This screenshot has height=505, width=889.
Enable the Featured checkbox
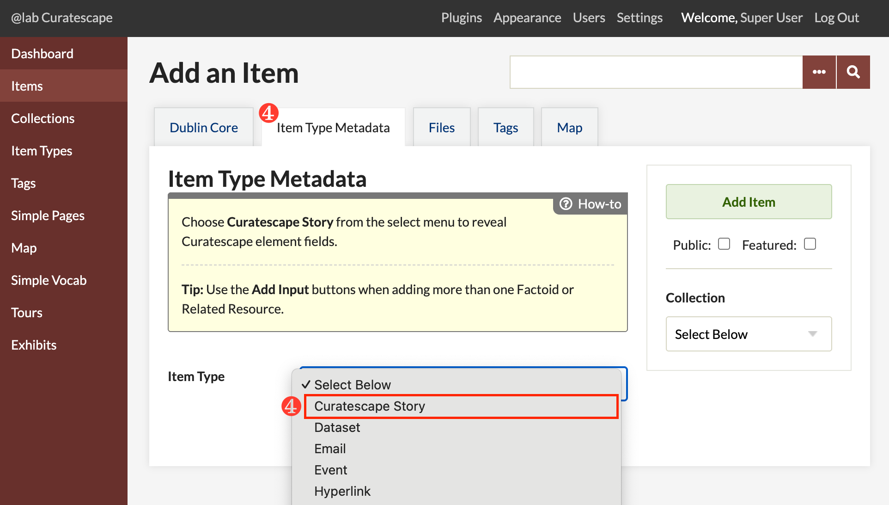(810, 244)
